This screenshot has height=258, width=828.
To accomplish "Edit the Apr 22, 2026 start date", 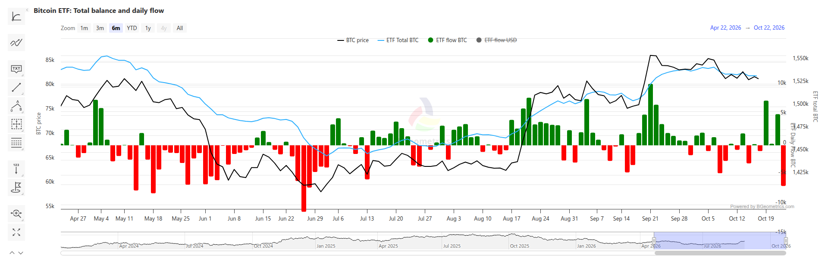I will pos(725,28).
